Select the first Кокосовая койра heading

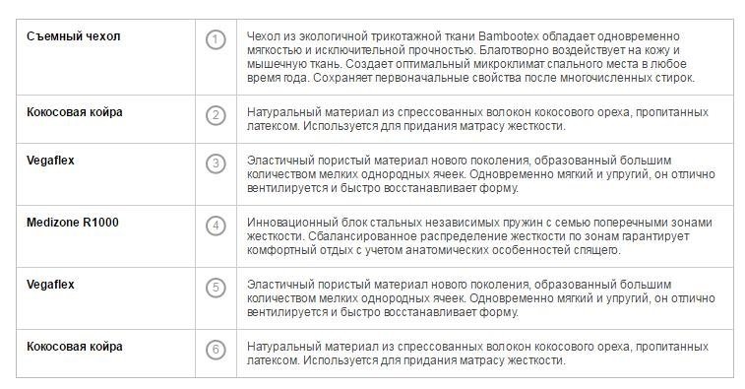pos(75,112)
